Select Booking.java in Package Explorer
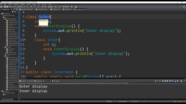Viewport: 186px width, 104px height. tap(12, 49)
